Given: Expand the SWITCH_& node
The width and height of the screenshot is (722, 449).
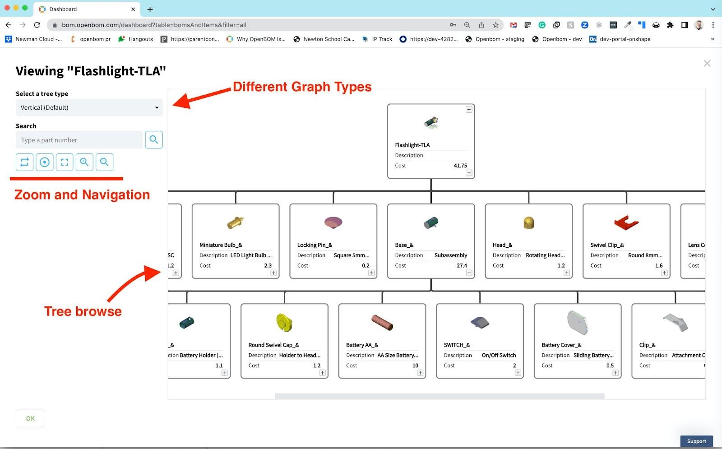Looking at the screenshot, I should tap(518, 373).
